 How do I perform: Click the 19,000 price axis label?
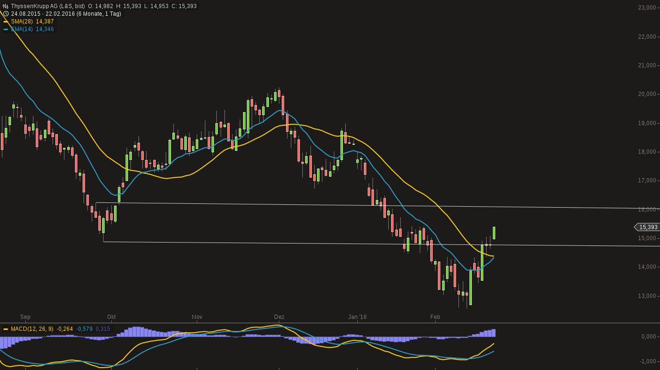(x=647, y=123)
